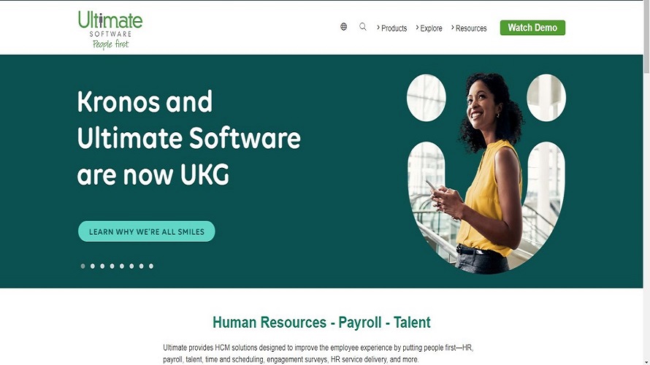Open the globe language selector icon

click(344, 27)
